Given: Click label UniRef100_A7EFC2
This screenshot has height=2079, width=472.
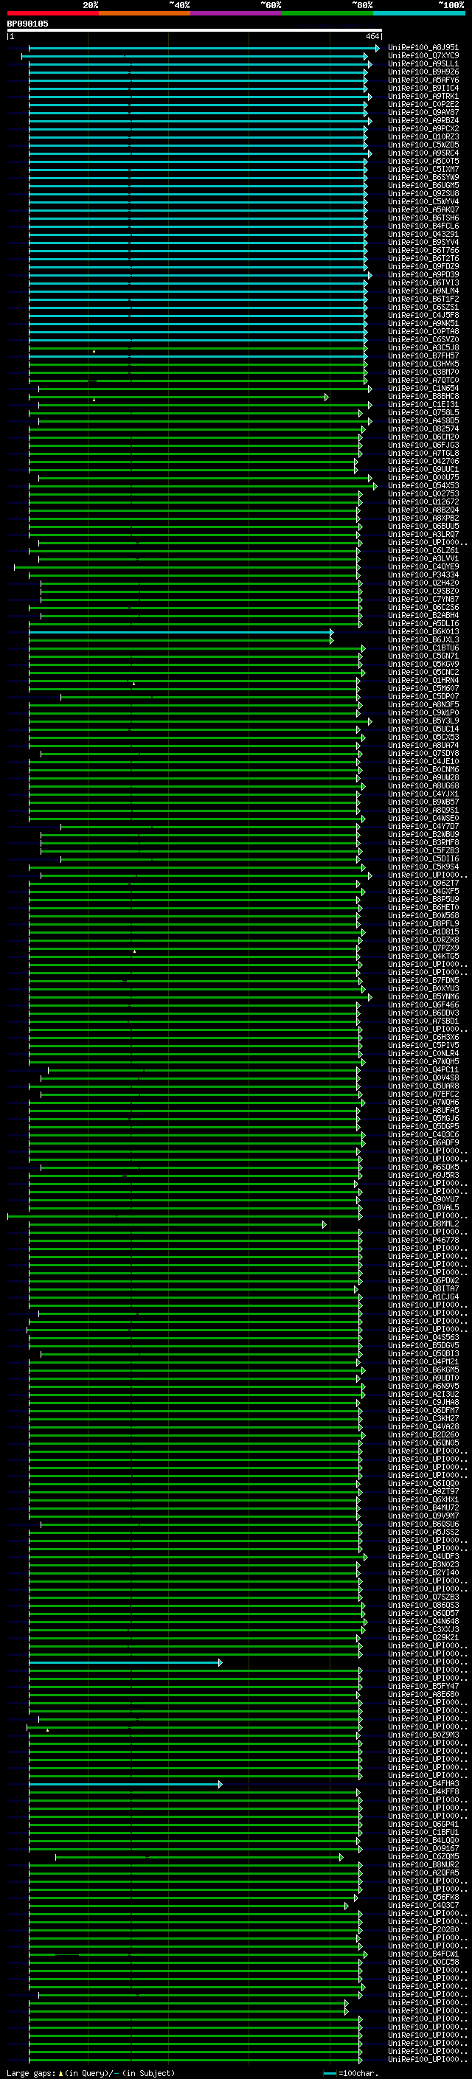Looking at the screenshot, I should pos(423,1094).
